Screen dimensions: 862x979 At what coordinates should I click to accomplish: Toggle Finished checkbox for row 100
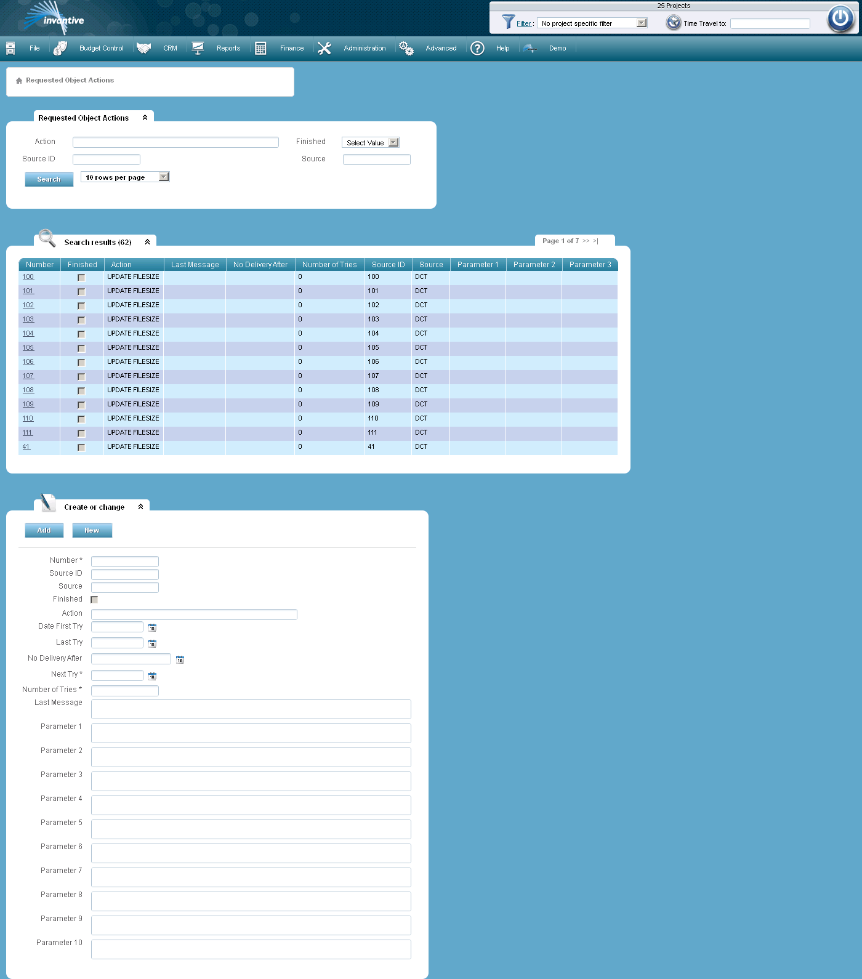81,278
